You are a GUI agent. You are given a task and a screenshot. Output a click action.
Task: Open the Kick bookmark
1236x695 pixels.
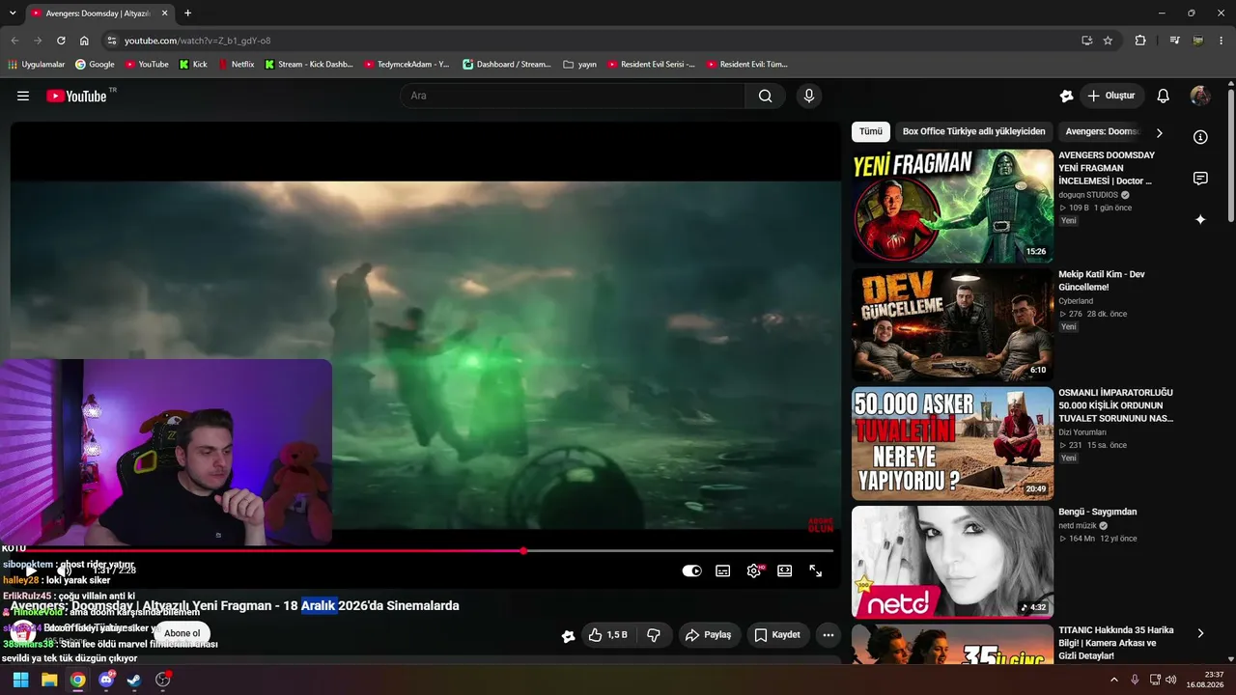click(x=193, y=65)
